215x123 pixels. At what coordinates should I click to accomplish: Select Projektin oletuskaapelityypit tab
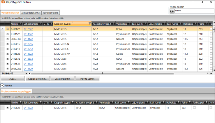click(16, 91)
